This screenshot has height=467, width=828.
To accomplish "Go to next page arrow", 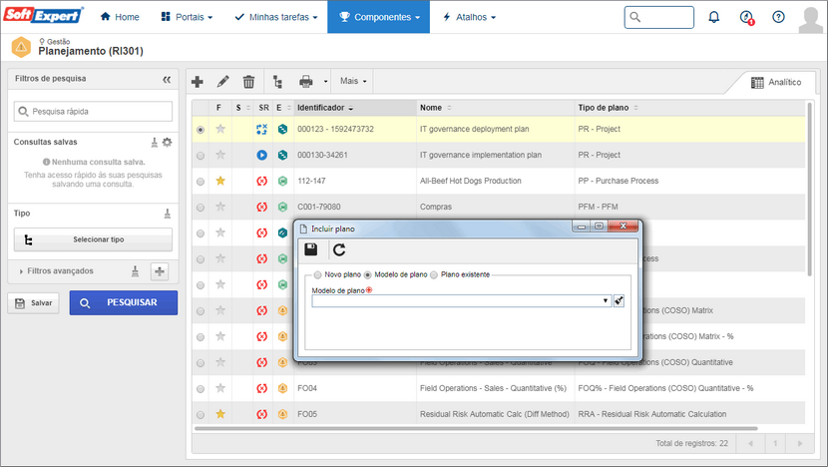I will [x=800, y=443].
